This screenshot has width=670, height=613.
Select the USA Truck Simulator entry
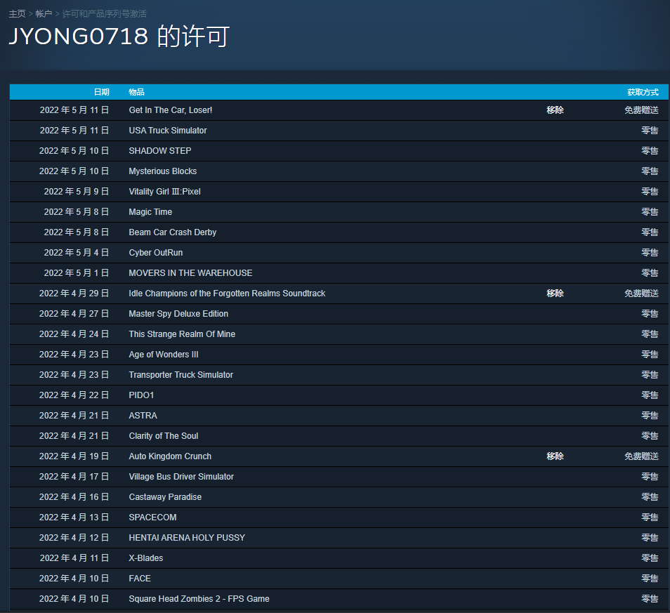167,131
